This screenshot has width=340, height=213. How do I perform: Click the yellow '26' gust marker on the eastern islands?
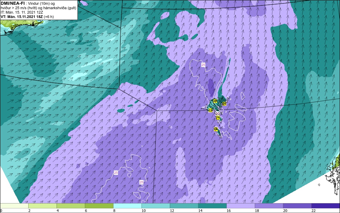[224, 104]
